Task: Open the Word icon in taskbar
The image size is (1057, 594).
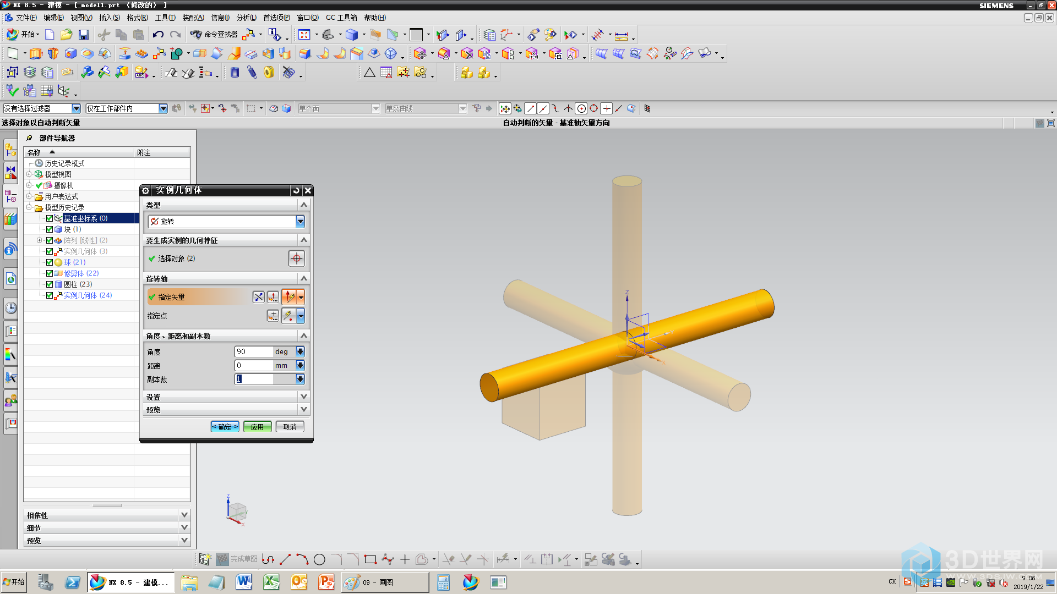Action: (x=244, y=582)
